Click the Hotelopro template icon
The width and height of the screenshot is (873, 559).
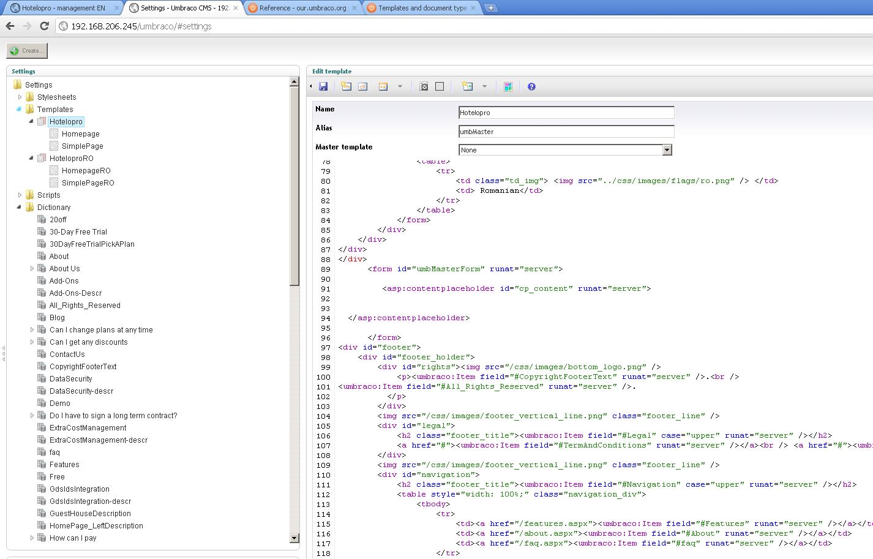coord(42,121)
